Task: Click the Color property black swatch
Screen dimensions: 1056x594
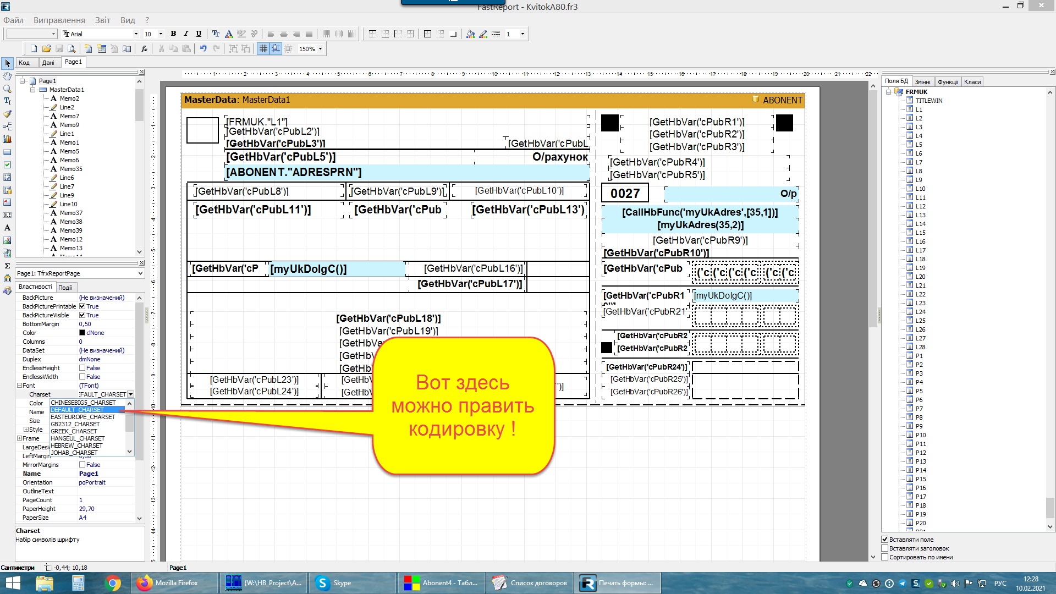Action: (82, 333)
